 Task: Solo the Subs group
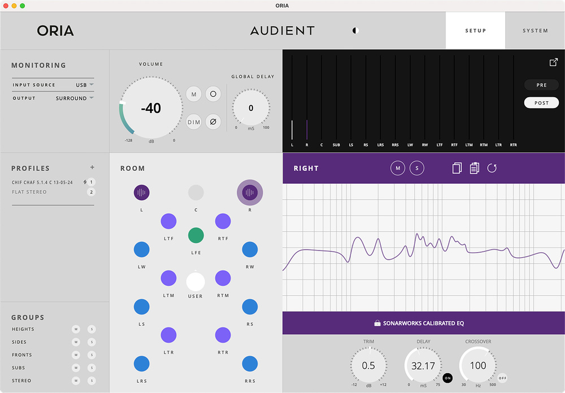(92, 368)
